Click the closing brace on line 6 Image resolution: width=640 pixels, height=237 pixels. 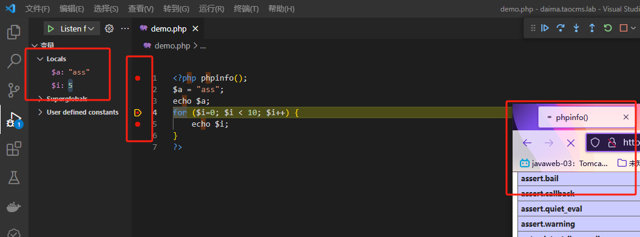point(175,135)
